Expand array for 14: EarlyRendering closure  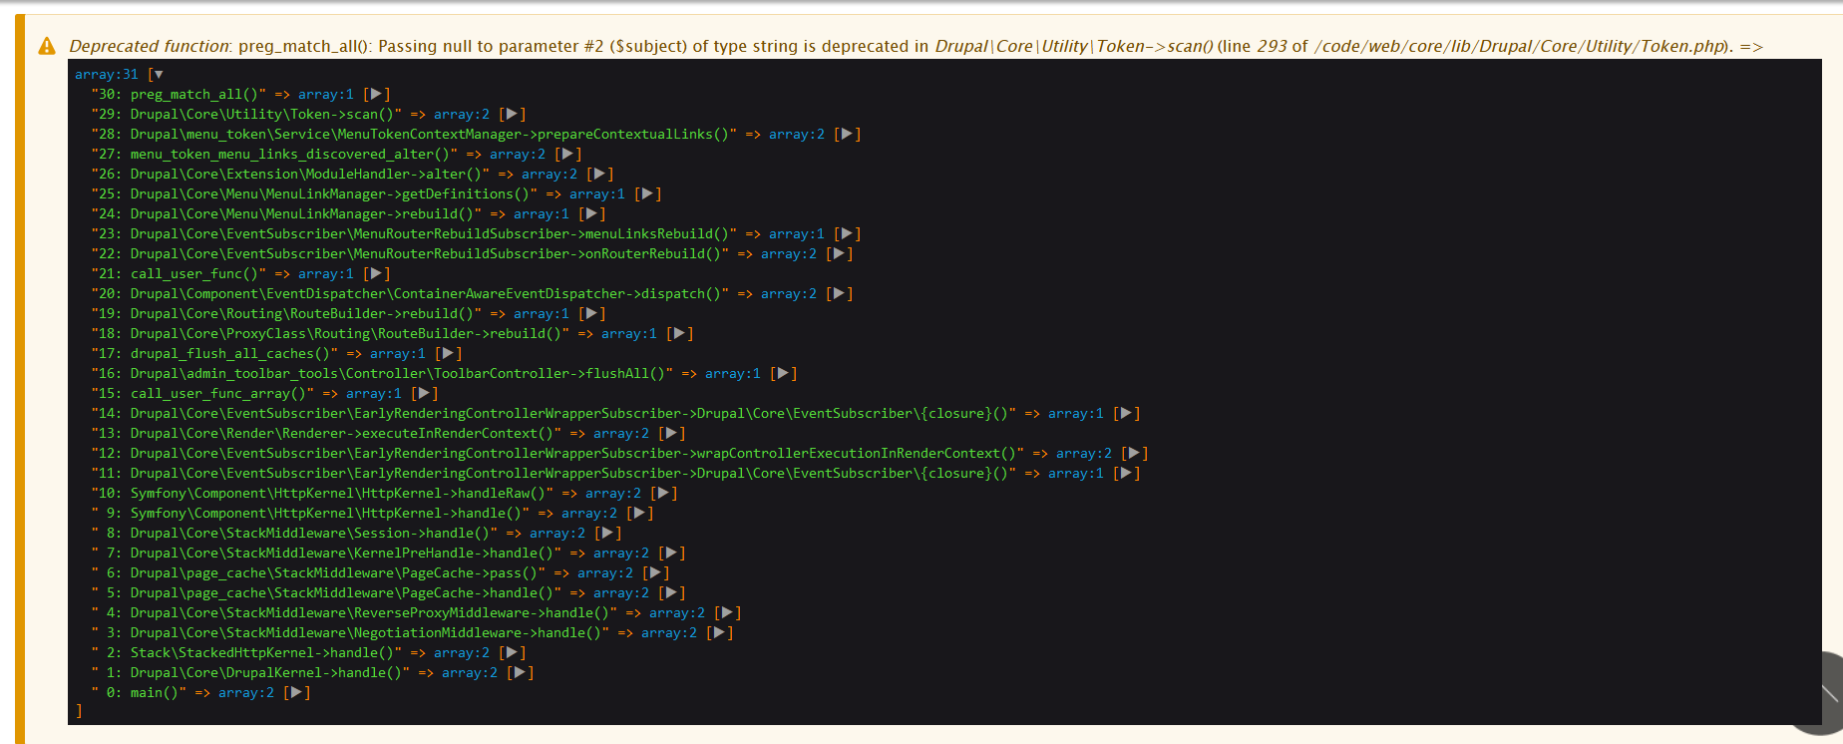[1126, 414]
